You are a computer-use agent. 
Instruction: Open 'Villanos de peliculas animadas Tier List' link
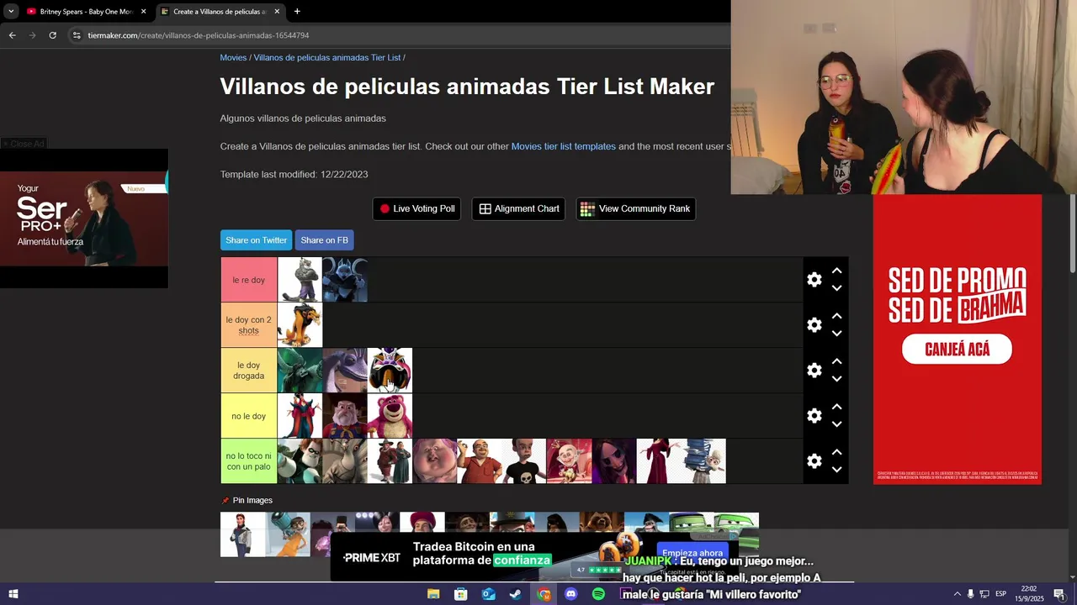point(327,57)
